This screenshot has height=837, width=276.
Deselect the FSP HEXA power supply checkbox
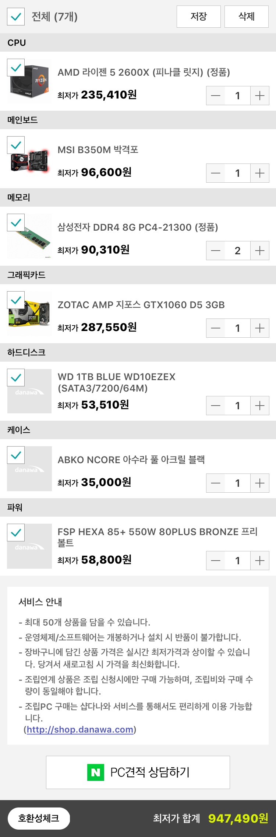point(16,533)
